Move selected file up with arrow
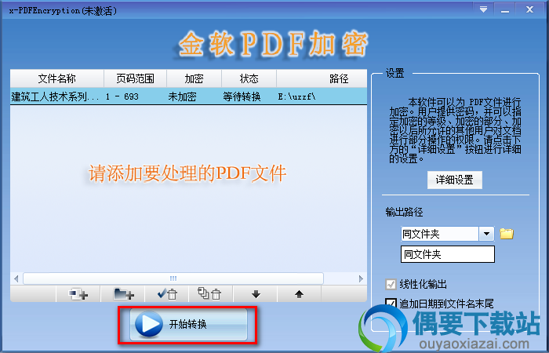This screenshot has height=353, width=549. pos(299,294)
